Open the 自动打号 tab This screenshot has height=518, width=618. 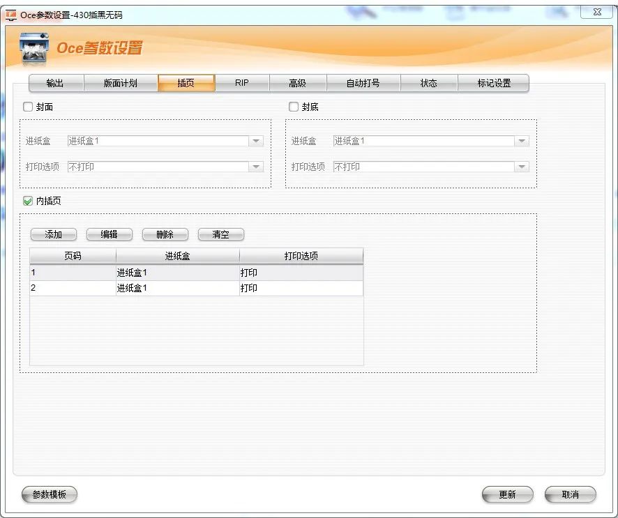pos(363,83)
